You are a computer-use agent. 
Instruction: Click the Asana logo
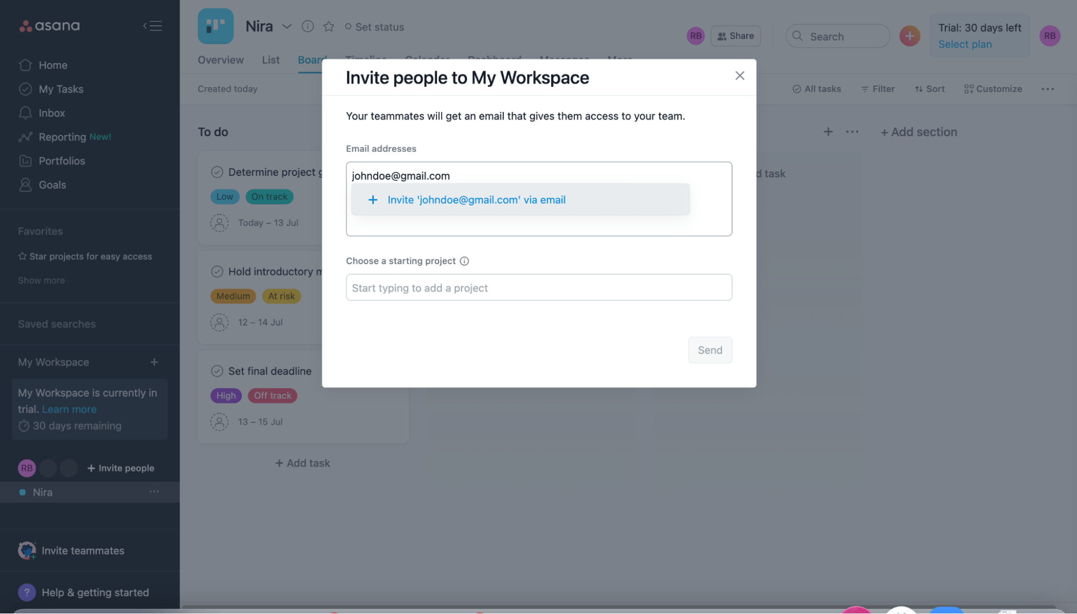49,26
